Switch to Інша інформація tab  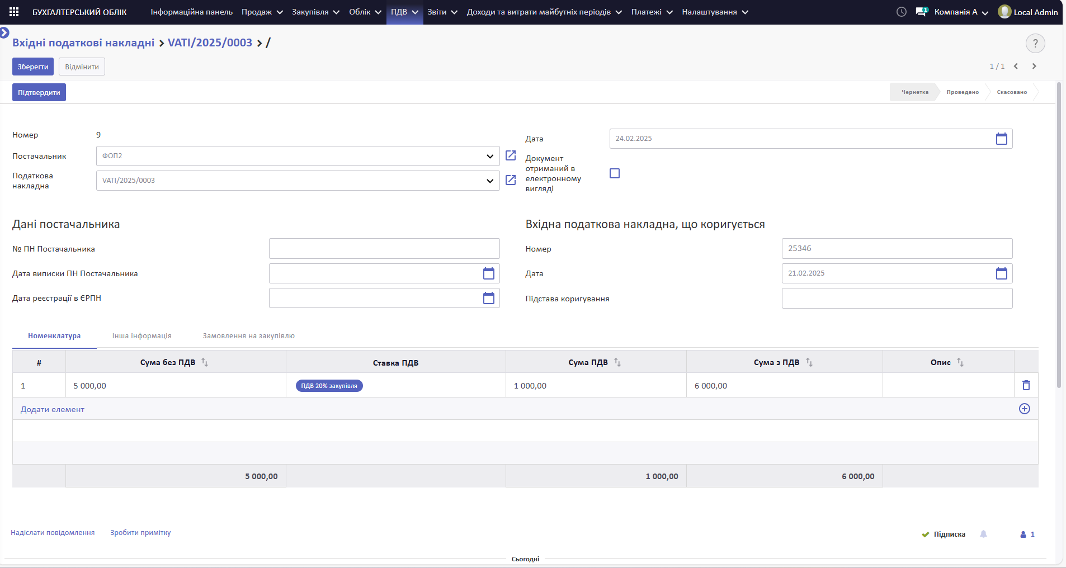click(x=141, y=336)
